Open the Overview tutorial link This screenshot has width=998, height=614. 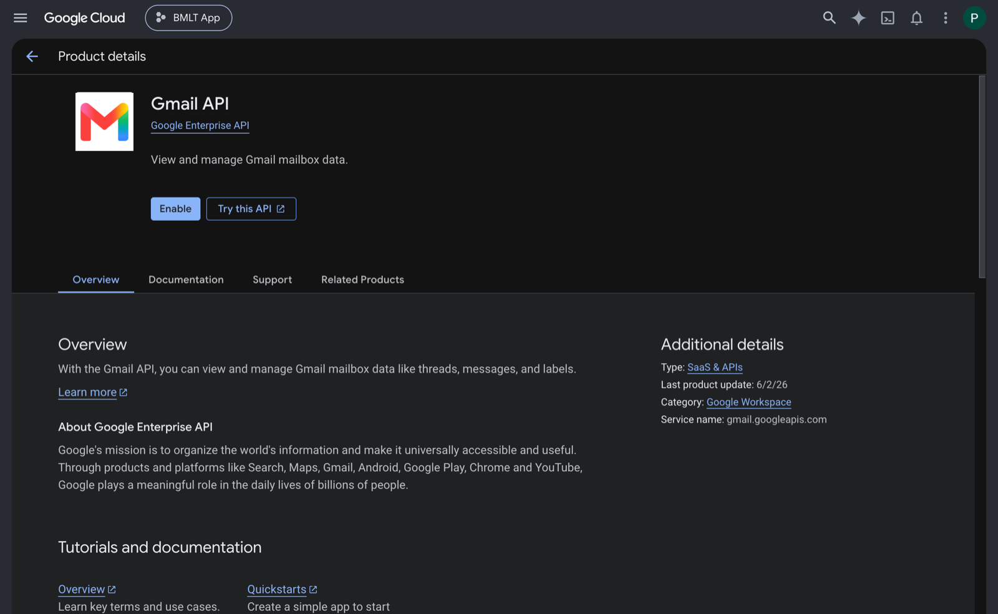[87, 590]
